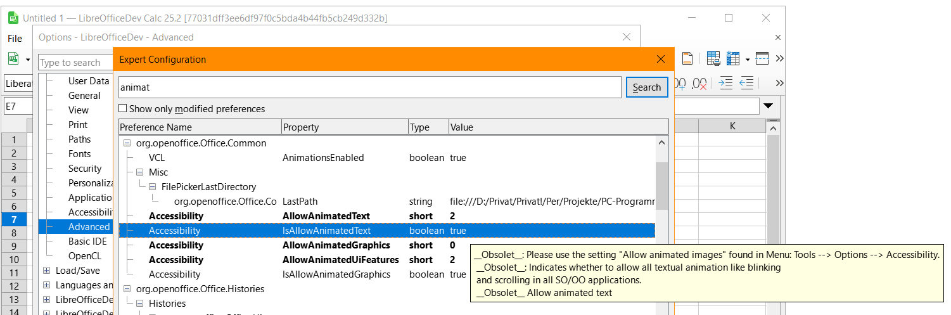Click the search field containing 'animat'
This screenshot has height=315, width=951.
click(x=369, y=87)
